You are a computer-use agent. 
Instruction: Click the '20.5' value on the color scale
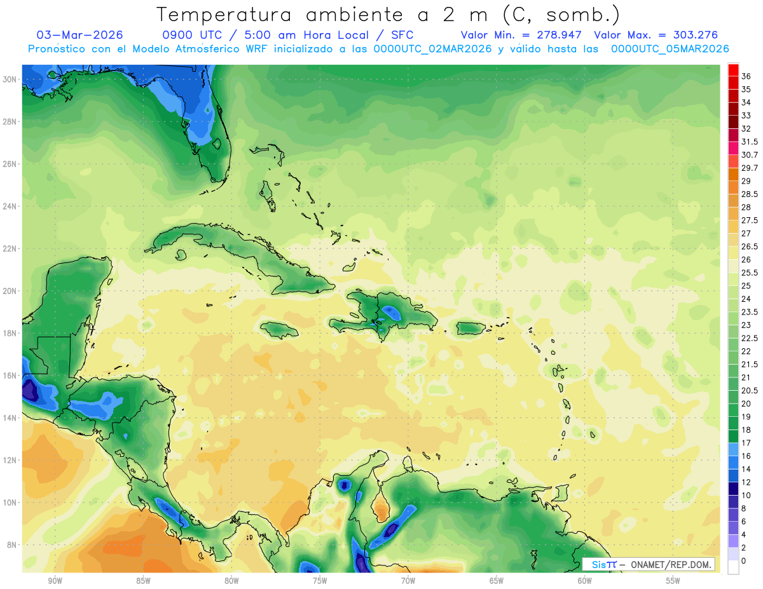coord(749,391)
